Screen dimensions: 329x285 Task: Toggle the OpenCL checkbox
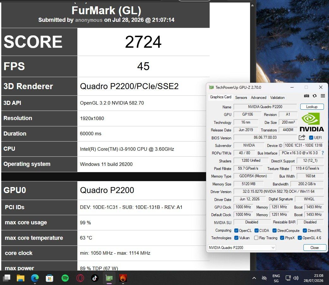(236, 231)
